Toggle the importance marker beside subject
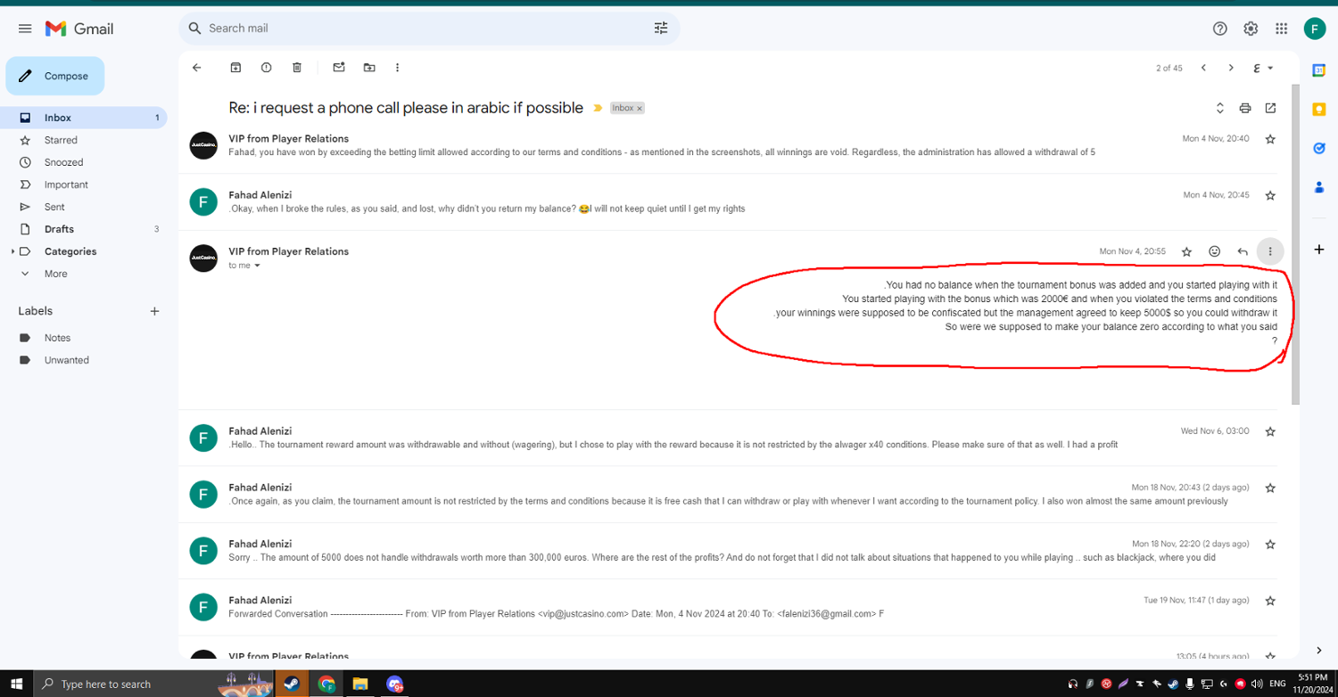The width and height of the screenshot is (1338, 697). [x=598, y=109]
